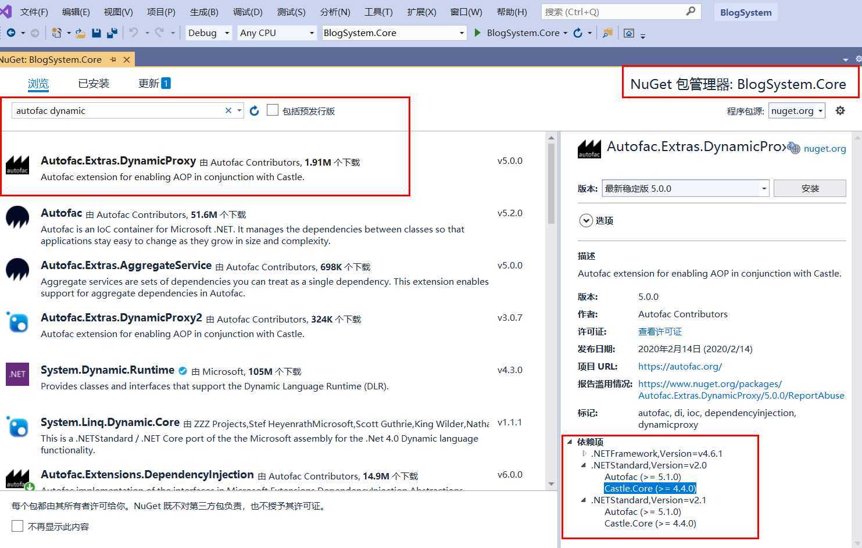Viewport: 862px width, 548px height.
Task: Click the Autofac.Extras.AggregateService package icon
Action: click(17, 269)
